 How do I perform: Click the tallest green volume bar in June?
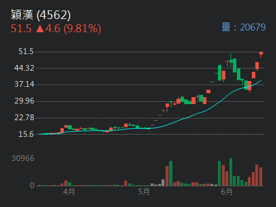pos(231,172)
